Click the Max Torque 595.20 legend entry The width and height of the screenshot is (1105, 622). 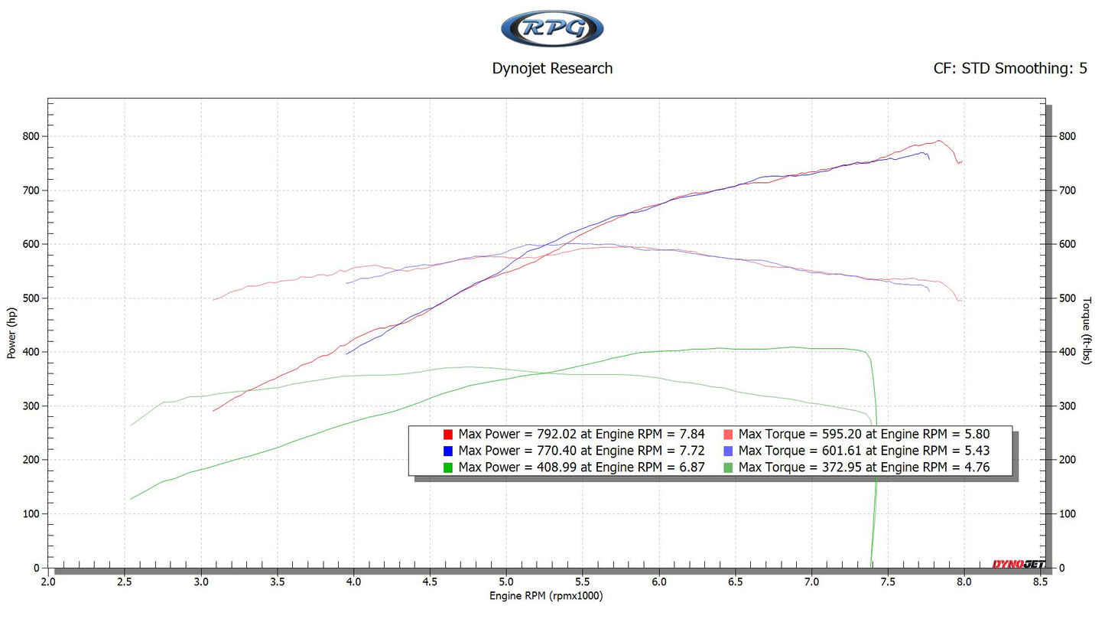pyautogui.click(x=863, y=435)
